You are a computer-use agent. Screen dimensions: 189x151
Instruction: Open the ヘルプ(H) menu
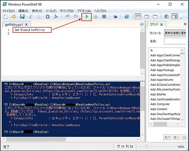[100, 11]
